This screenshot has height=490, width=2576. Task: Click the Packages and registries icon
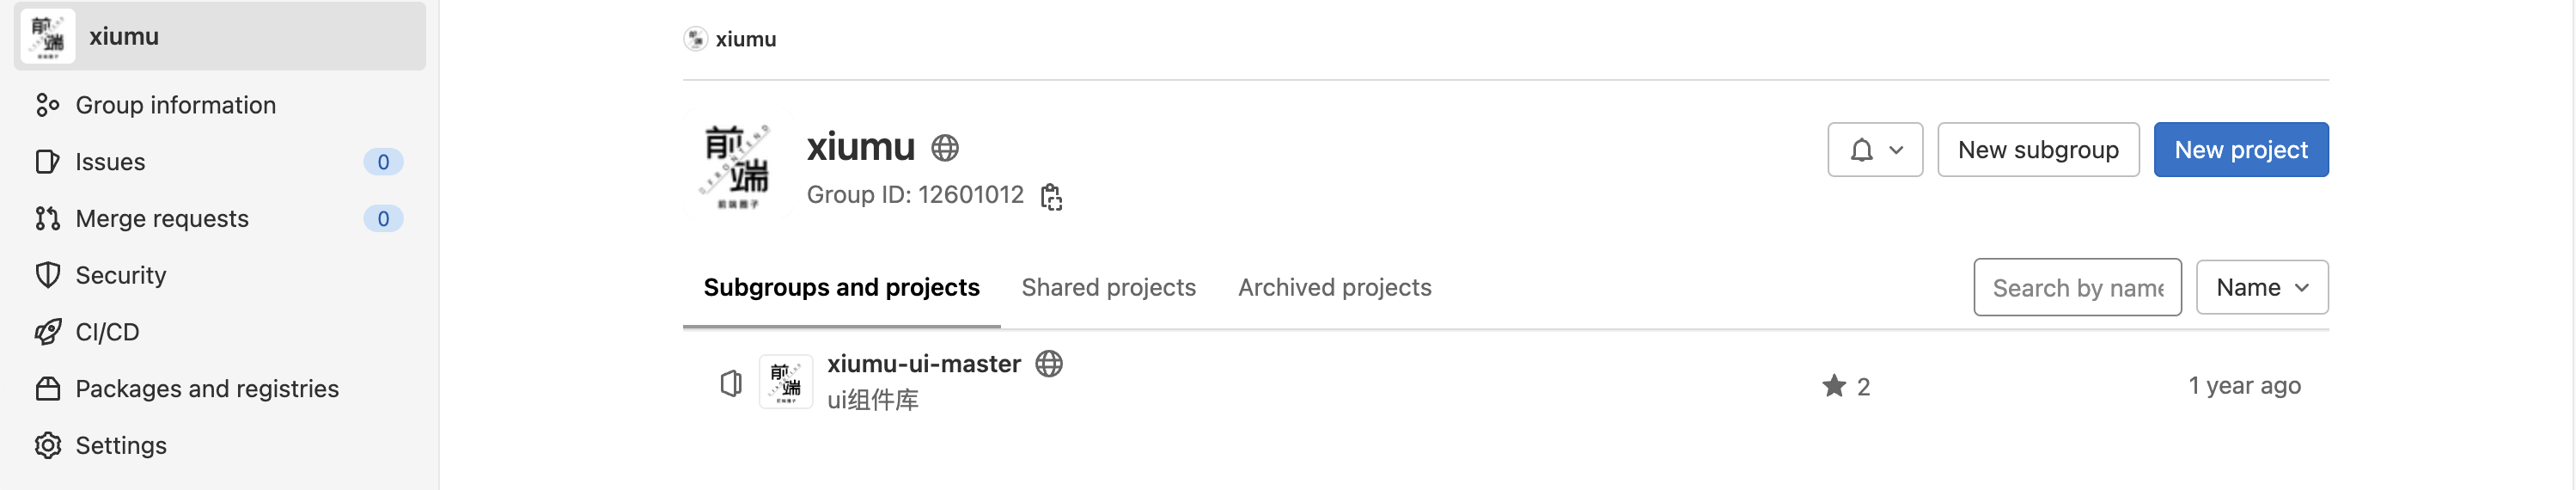pyautogui.click(x=47, y=389)
